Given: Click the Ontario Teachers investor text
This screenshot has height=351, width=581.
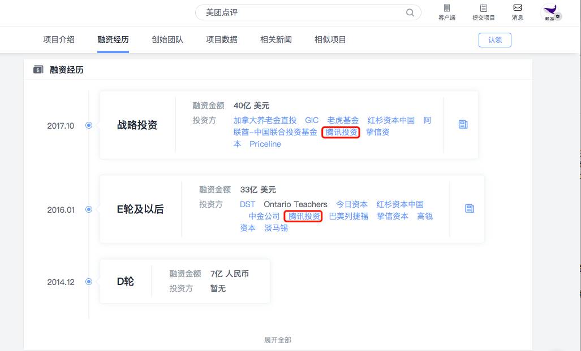Looking at the screenshot, I should [296, 204].
